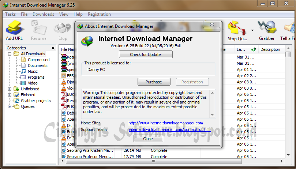
Task: Open the Registration menu
Action: [99, 14]
